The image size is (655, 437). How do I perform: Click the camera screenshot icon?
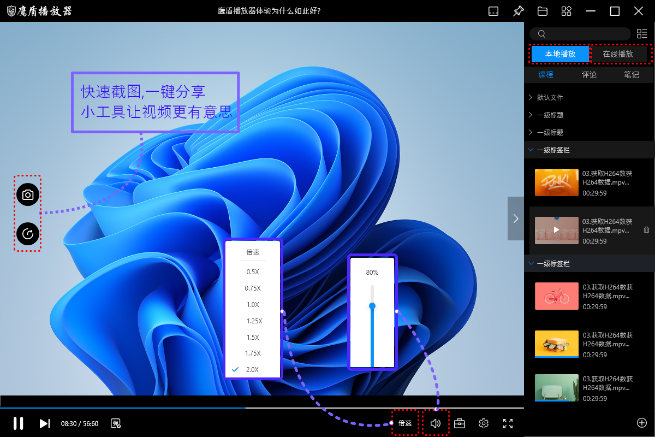tap(28, 194)
